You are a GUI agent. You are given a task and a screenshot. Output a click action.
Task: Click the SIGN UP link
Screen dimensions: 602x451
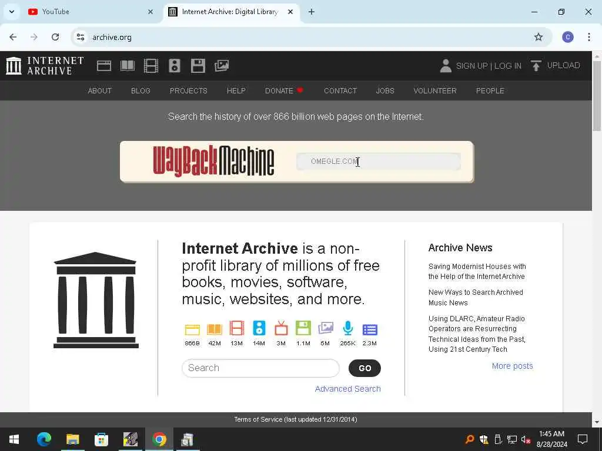click(471, 66)
